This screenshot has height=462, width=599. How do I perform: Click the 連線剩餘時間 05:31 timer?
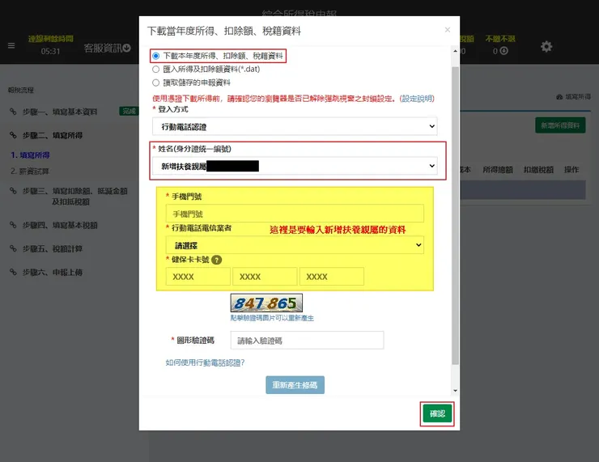(50, 45)
